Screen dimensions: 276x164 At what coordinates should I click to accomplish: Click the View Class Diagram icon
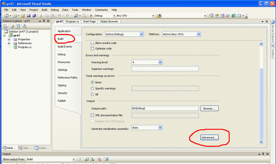click(x=25, y=27)
